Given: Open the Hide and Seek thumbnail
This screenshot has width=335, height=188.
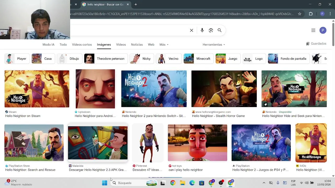Looking at the screenshot, I should point(294,89).
